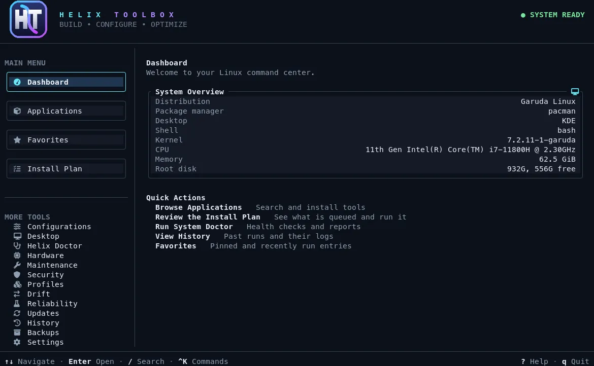This screenshot has width=594, height=366.
Task: Open Helix Doctor tool
Action: [x=54, y=246]
